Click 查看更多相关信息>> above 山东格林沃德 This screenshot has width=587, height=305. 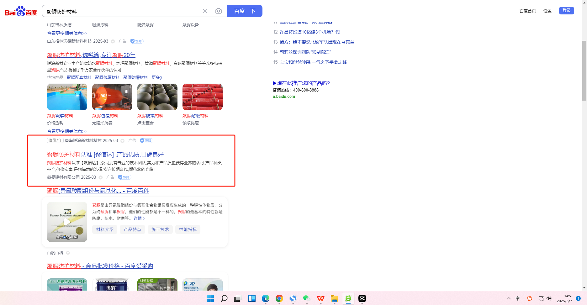point(67,33)
